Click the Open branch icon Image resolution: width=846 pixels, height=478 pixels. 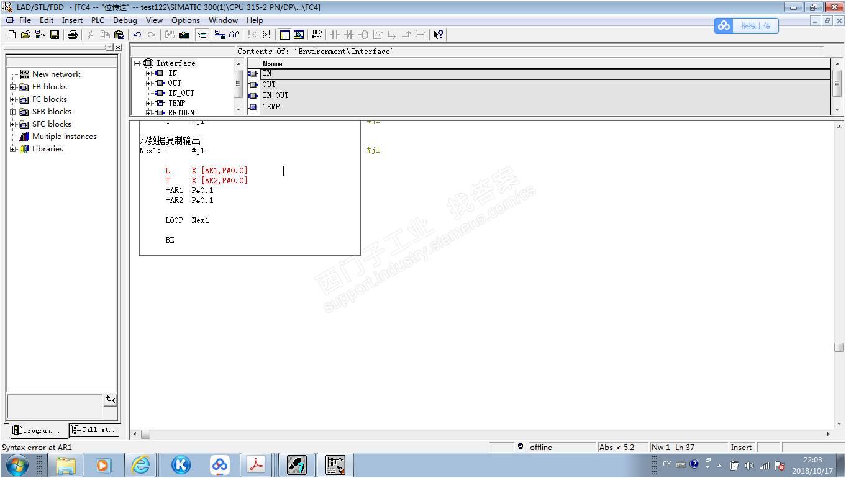click(x=391, y=35)
